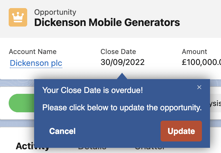Click the Amount field label
Screen dimensions: 221x153
pyautogui.click(x=194, y=52)
